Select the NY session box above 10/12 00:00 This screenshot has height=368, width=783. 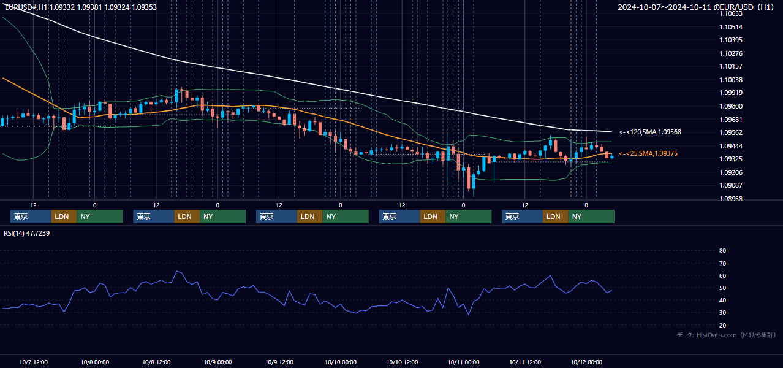[x=591, y=217]
